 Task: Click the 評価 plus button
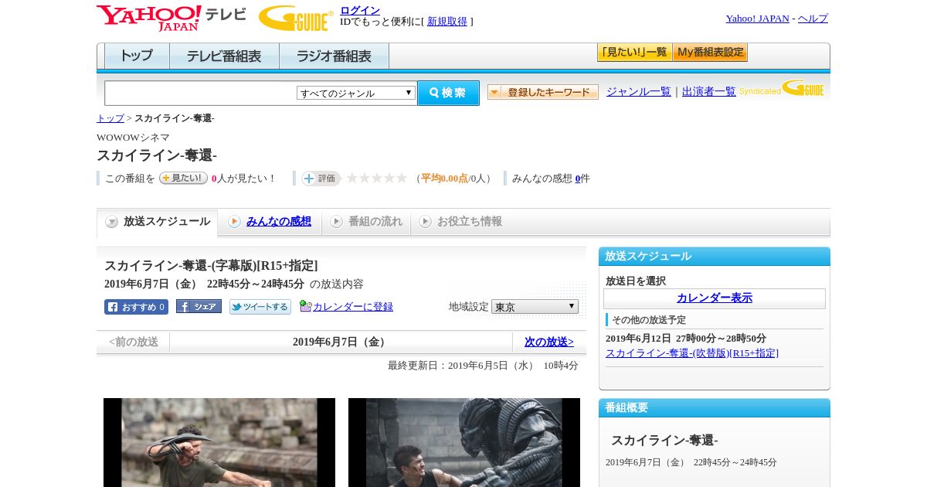click(321, 179)
